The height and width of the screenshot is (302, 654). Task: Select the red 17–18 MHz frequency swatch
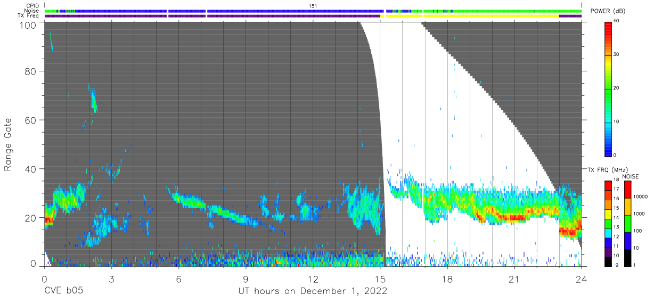[x=608, y=185]
